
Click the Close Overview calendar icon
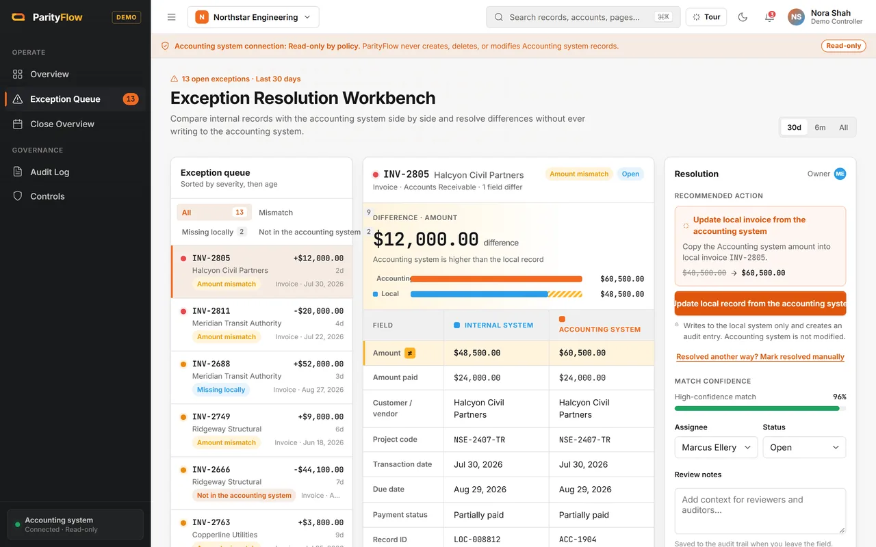pos(18,124)
